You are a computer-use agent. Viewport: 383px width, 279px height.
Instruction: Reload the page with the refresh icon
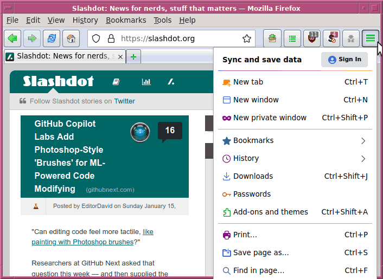point(52,38)
